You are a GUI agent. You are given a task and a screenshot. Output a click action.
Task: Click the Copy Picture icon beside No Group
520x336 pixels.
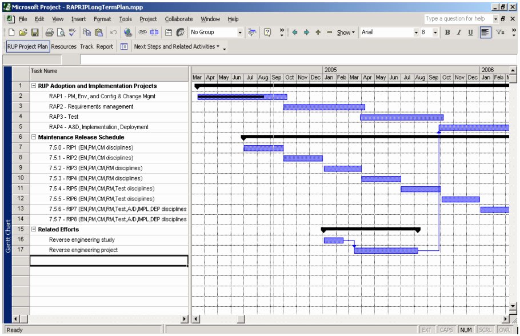pos(252,32)
